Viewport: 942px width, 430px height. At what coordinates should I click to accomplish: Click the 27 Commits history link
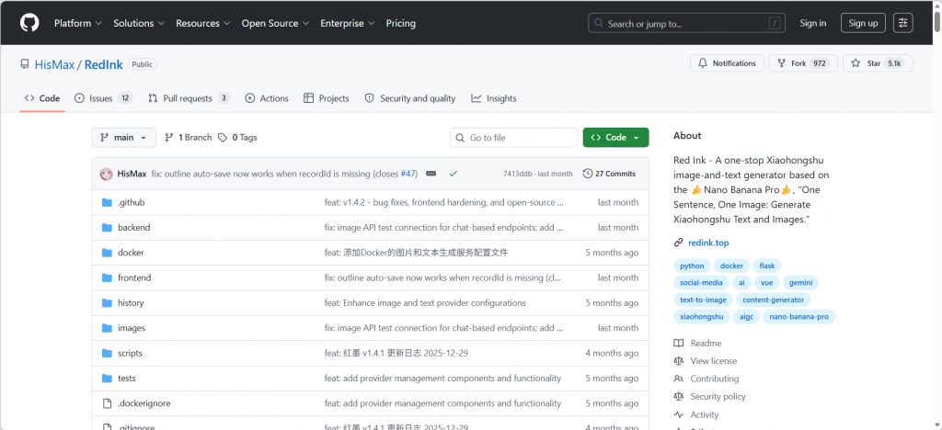pos(609,174)
